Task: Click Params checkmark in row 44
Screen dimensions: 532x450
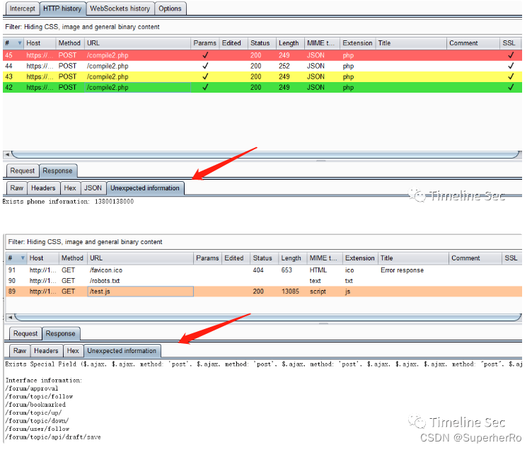Action: click(x=205, y=66)
